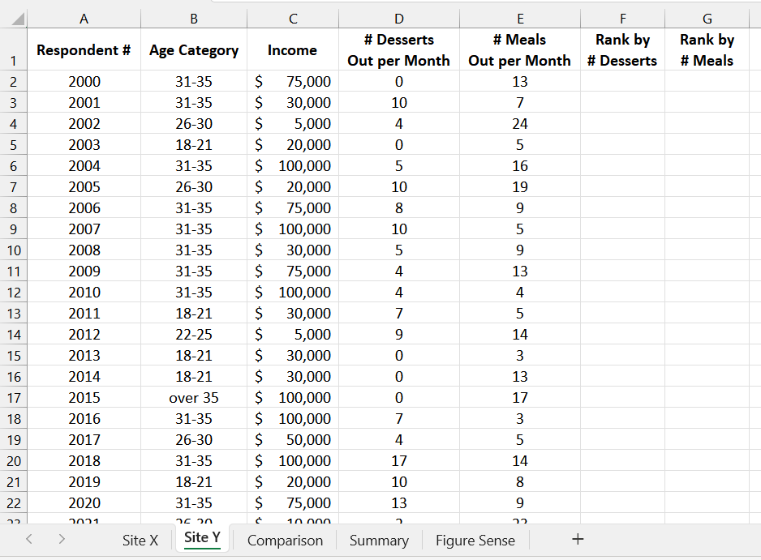Click the Select All corner triangle
The height and width of the screenshot is (560, 761).
[x=18, y=19]
